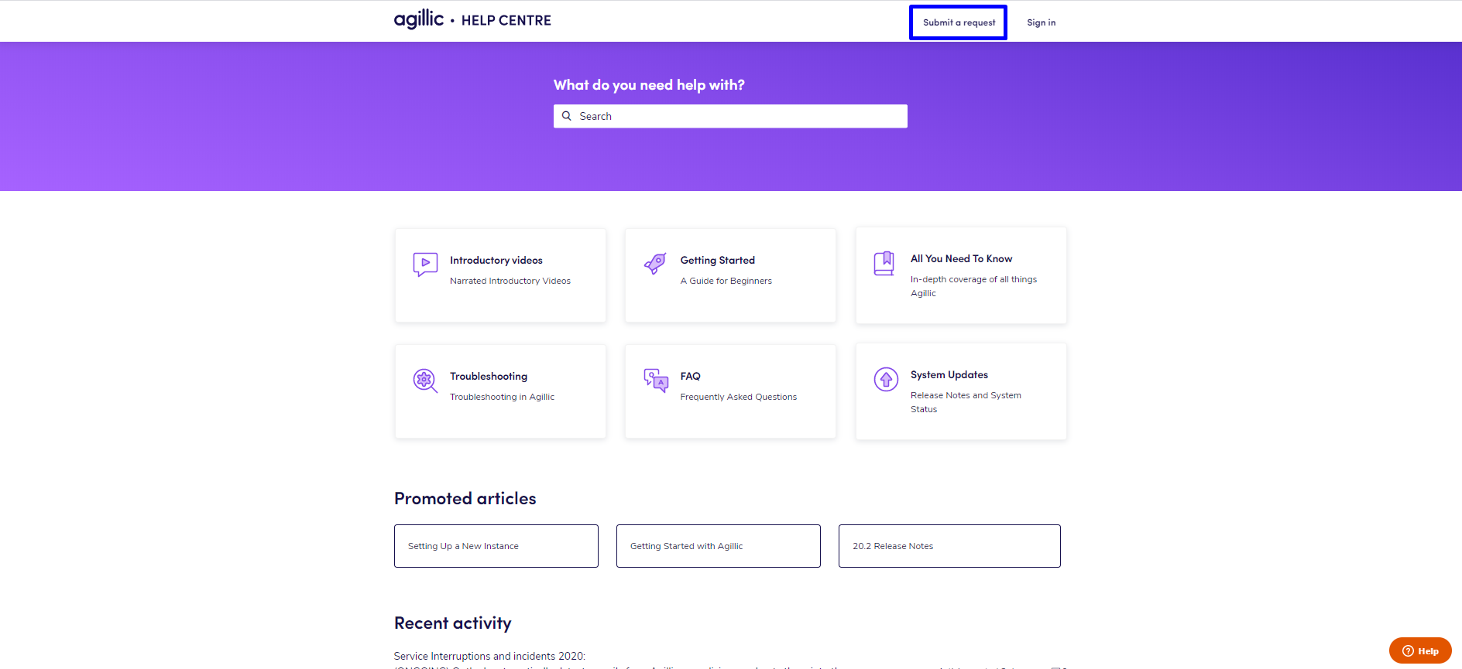Click the All You Need To Know book icon

coord(884,263)
